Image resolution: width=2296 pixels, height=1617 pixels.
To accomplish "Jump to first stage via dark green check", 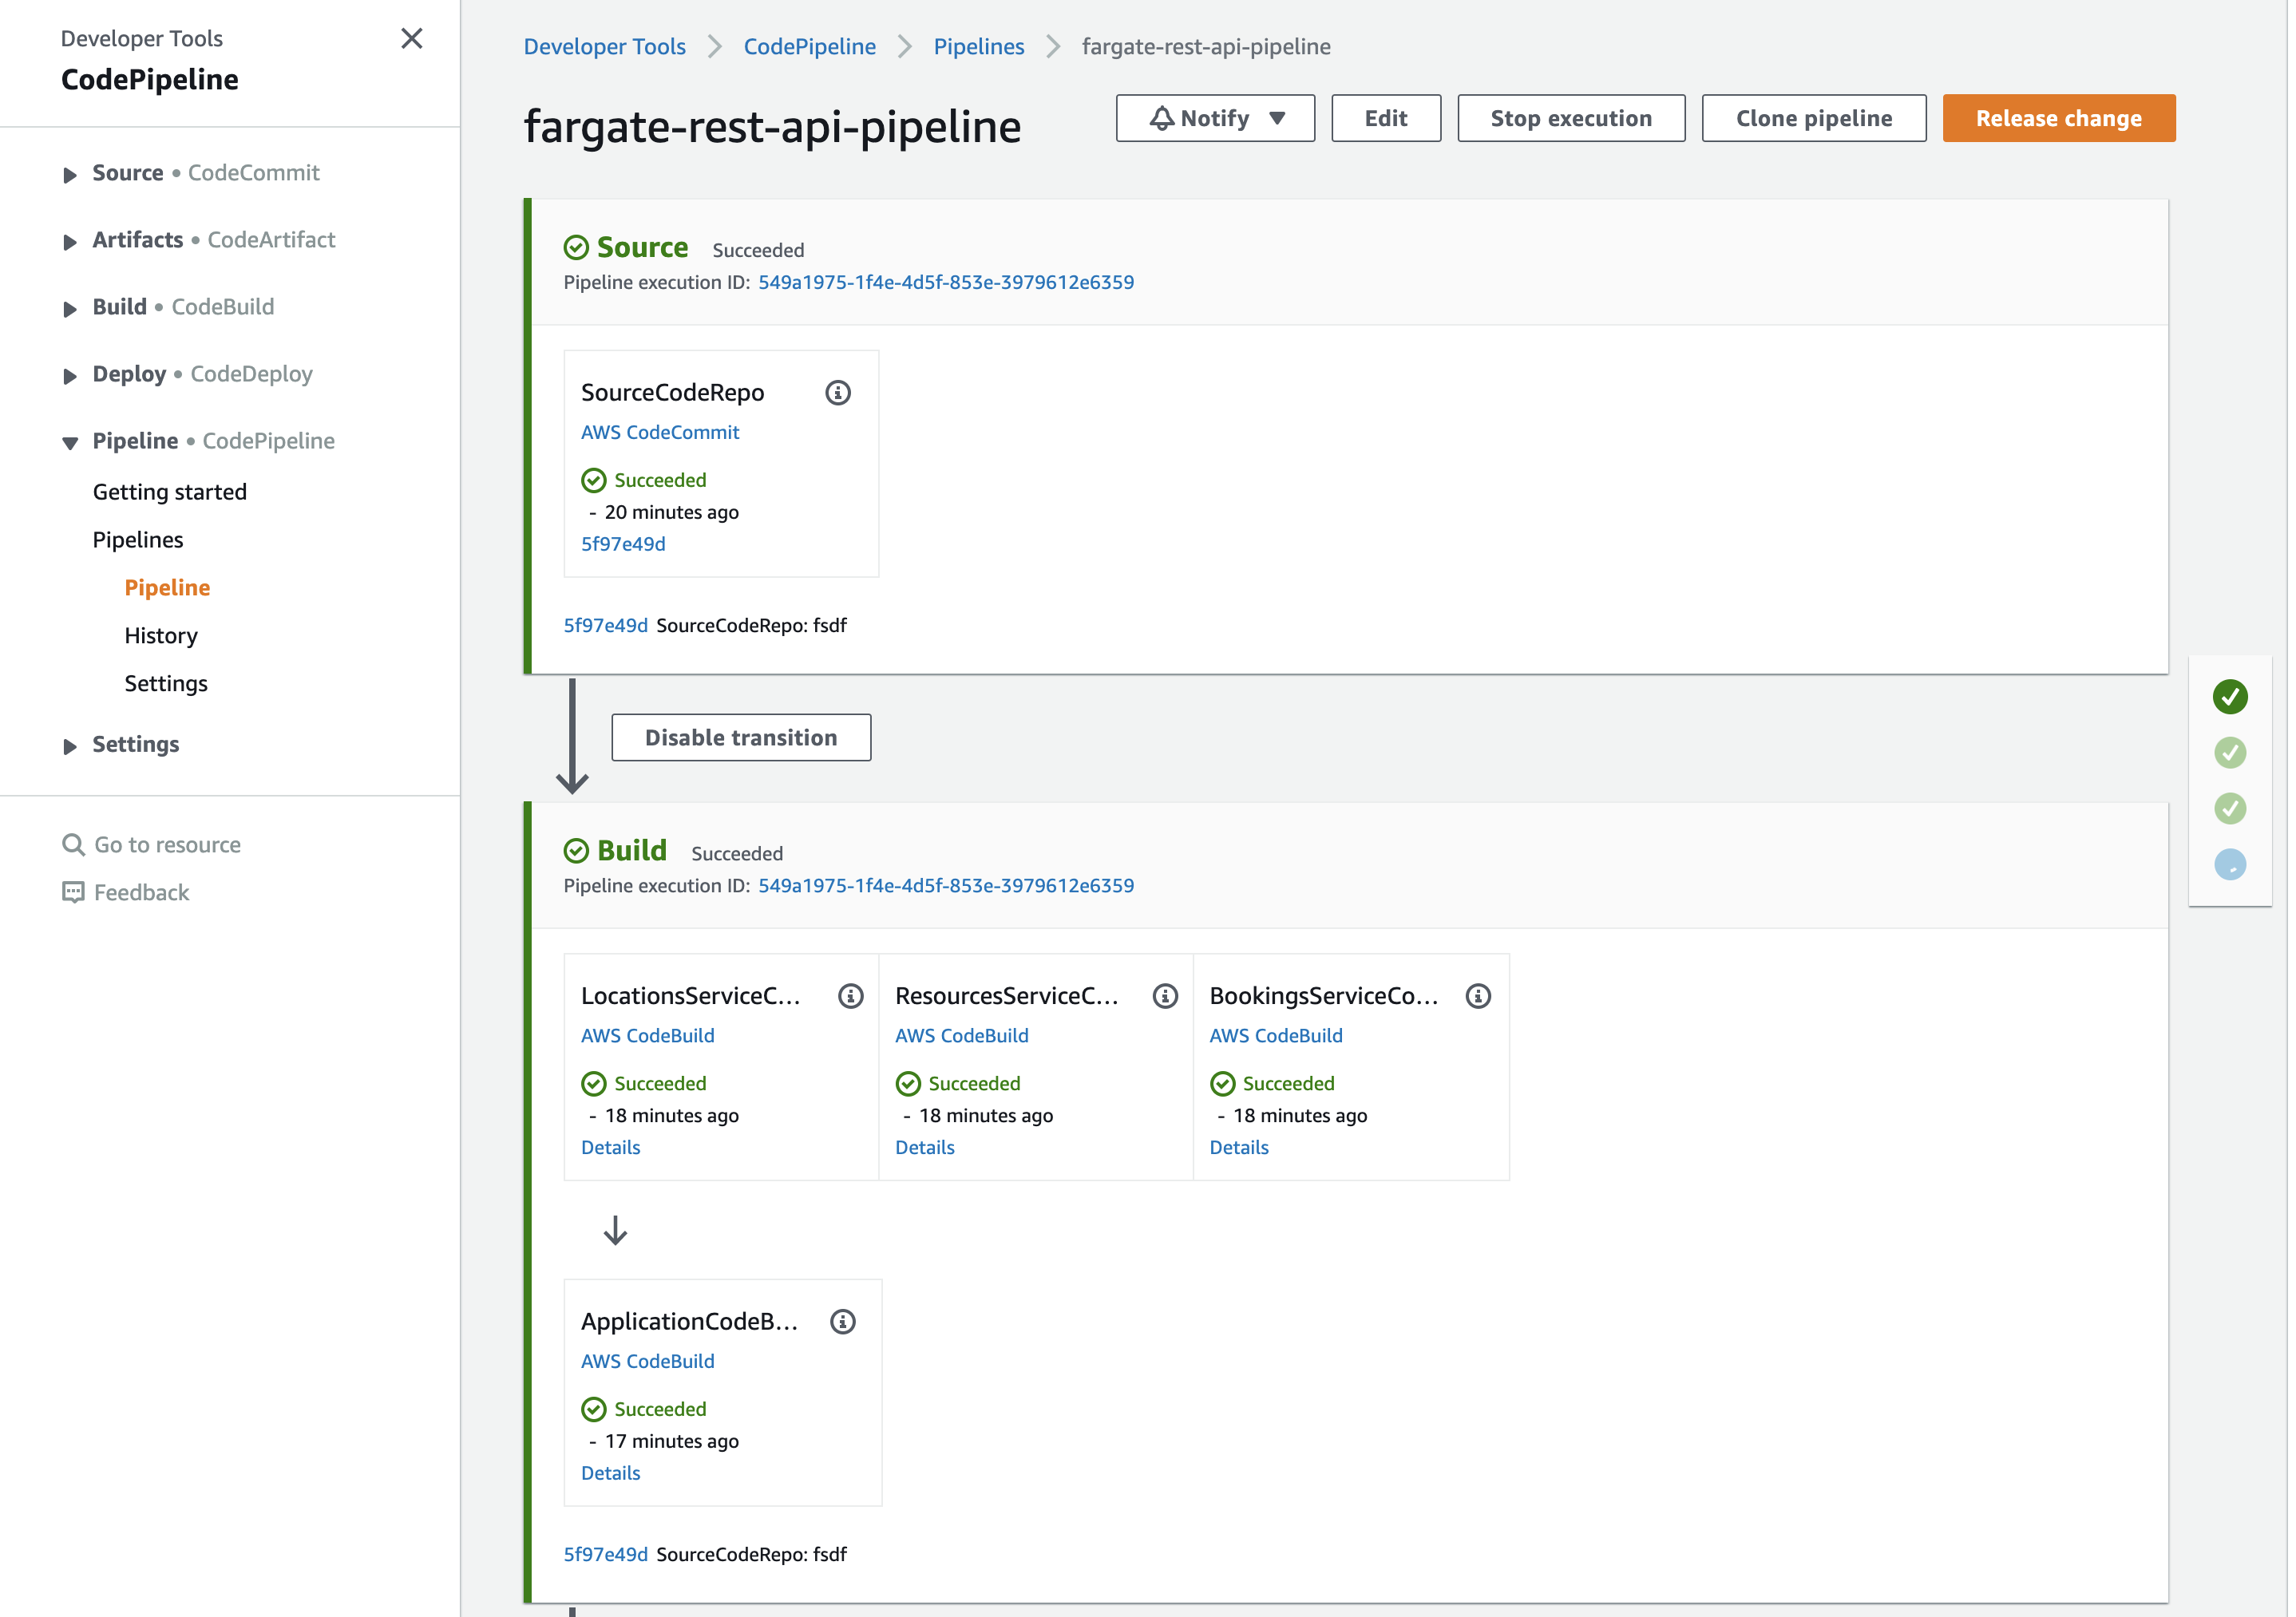I will click(x=2229, y=696).
